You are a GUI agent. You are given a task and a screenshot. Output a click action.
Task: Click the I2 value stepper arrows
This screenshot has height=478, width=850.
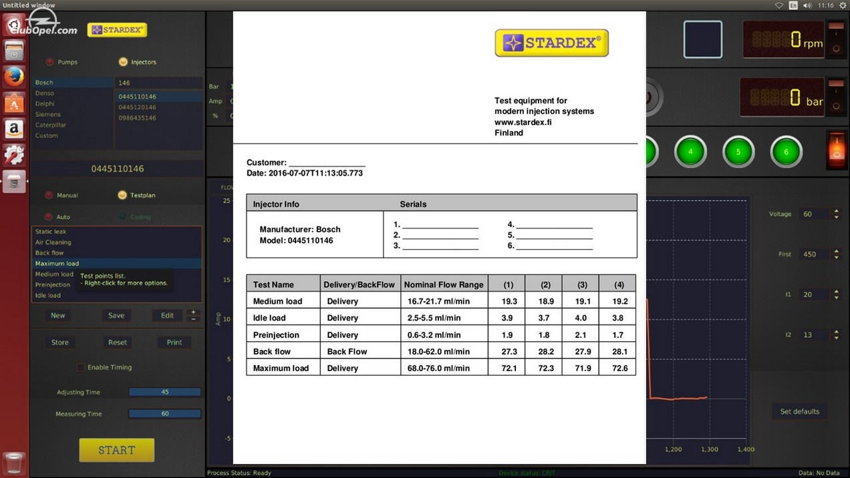pos(836,334)
